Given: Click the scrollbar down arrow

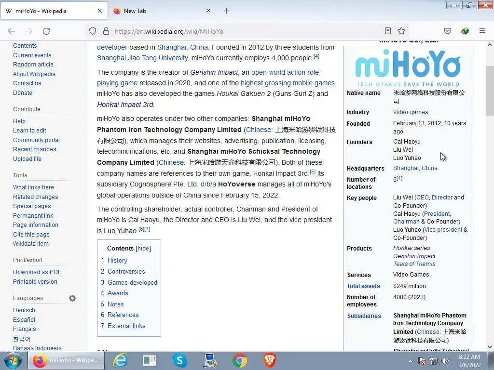Looking at the screenshot, I should click(x=490, y=347).
